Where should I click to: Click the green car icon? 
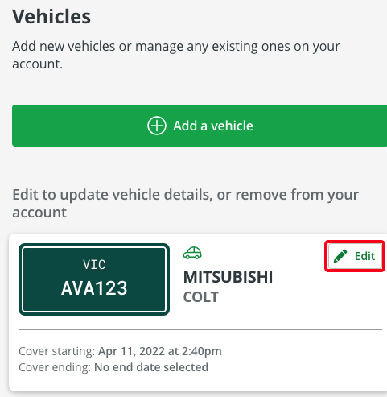coord(192,253)
